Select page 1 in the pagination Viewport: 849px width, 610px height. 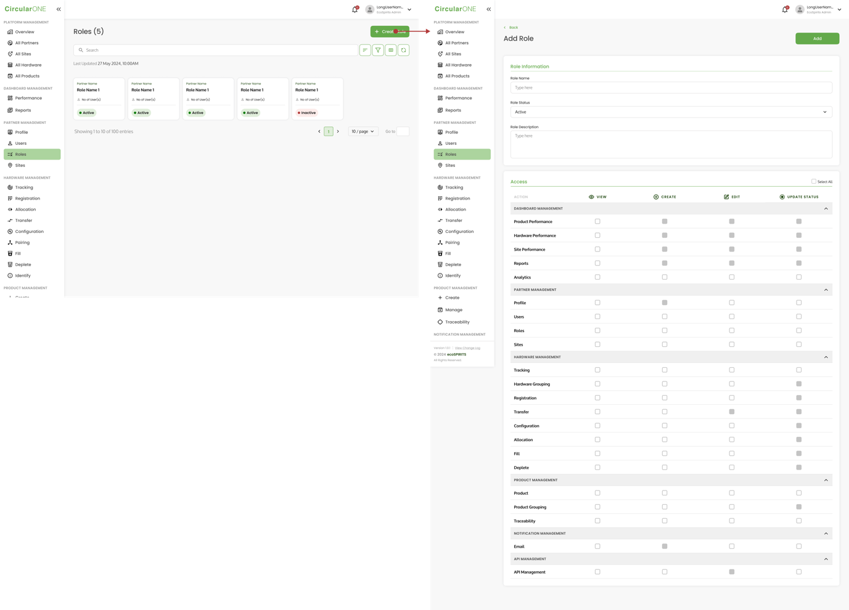click(329, 131)
